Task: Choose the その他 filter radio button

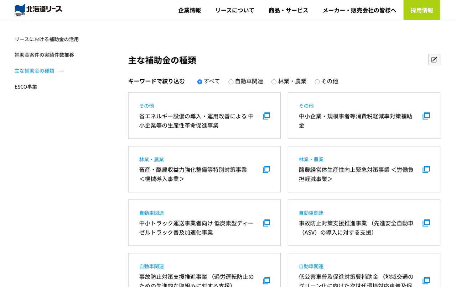Action: coord(317,82)
